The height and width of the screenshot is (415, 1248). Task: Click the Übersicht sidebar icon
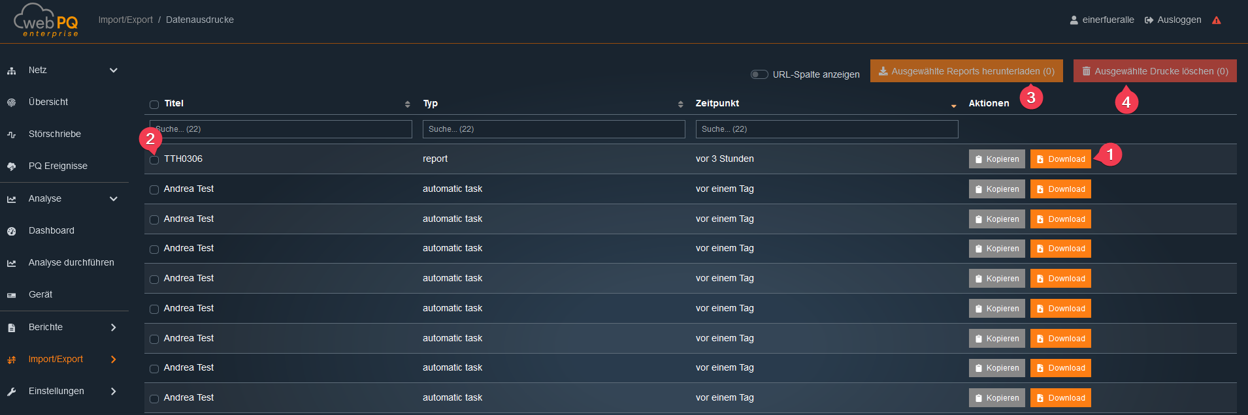12,102
